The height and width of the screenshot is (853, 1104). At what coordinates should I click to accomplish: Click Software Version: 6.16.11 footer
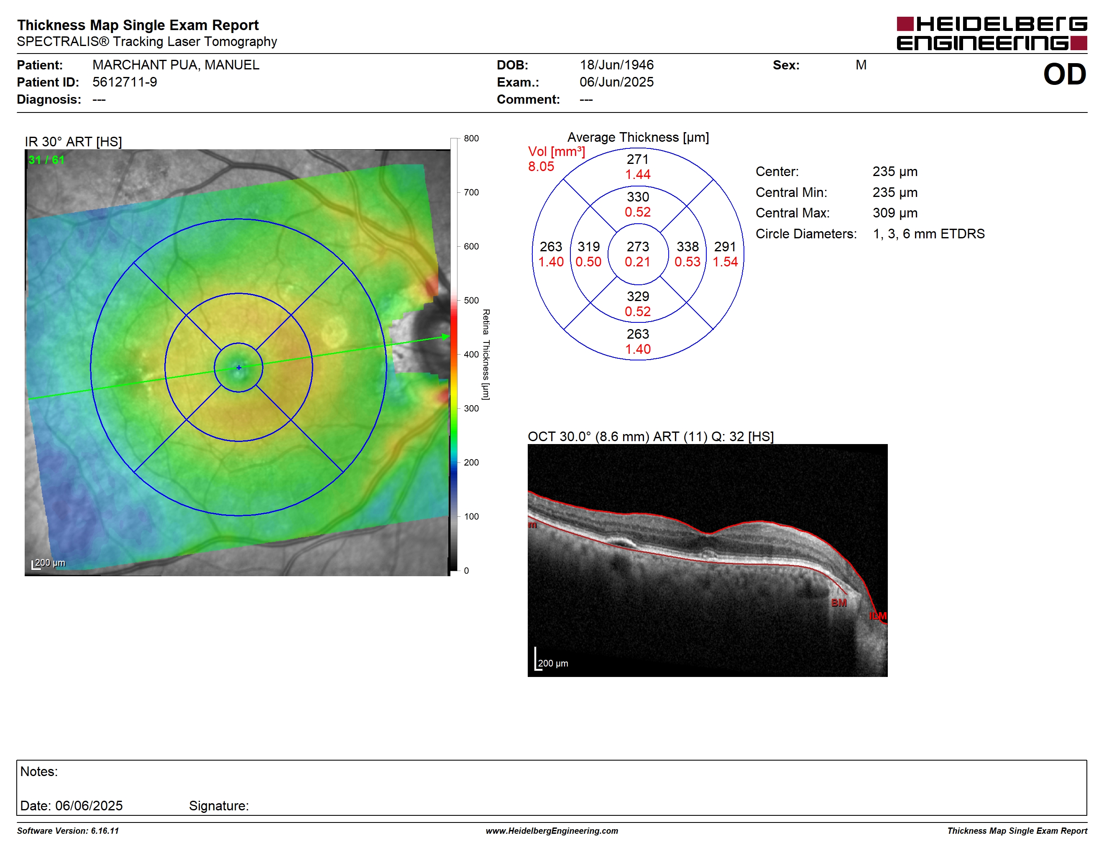68,831
